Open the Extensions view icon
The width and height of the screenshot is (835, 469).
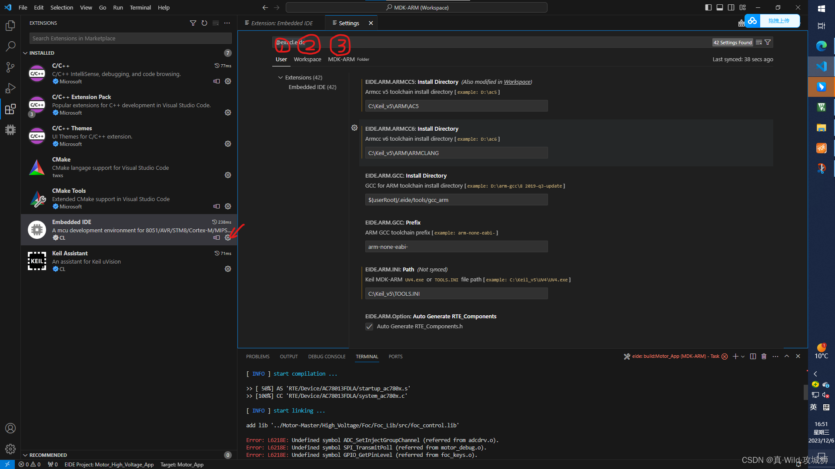click(10, 109)
